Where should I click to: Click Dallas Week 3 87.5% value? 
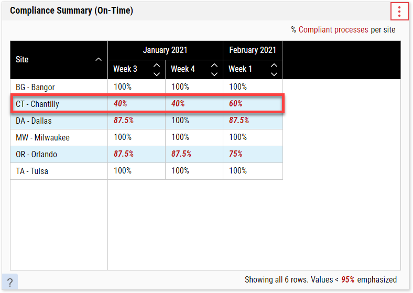pos(124,121)
